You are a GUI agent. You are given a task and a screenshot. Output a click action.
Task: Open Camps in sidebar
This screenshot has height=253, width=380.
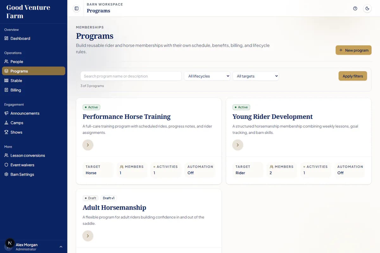click(34, 123)
